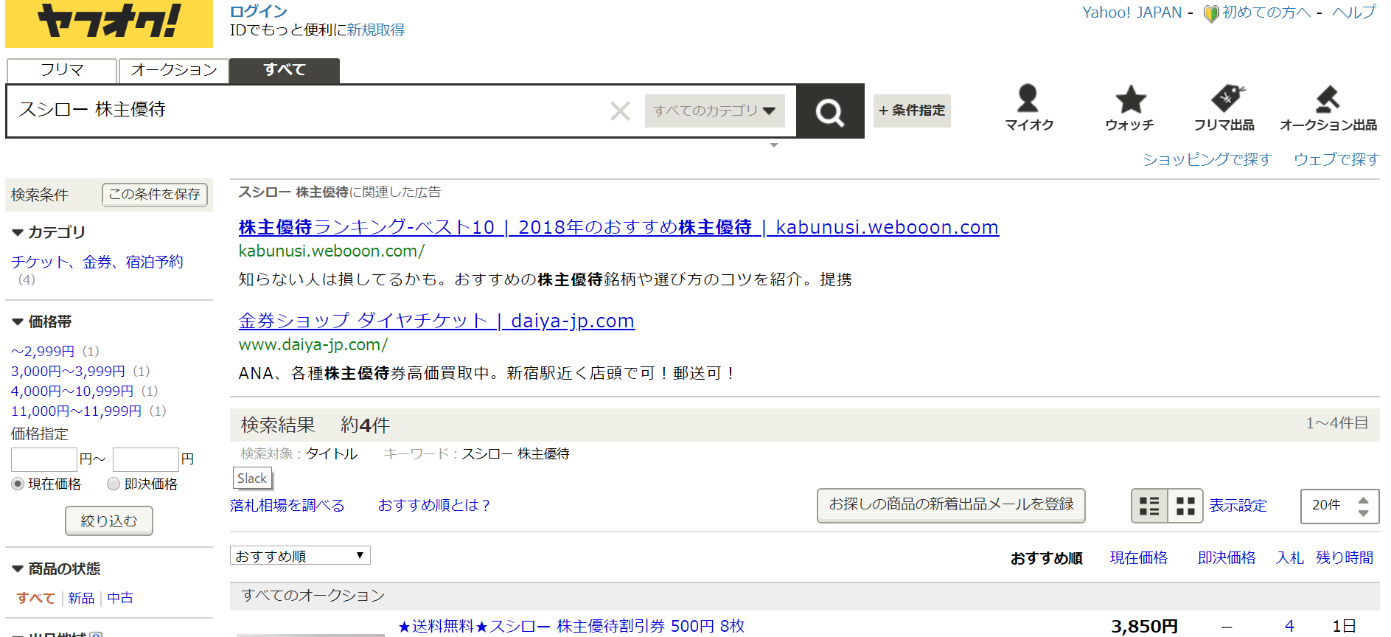1391x637 pixels.
Task: Switch to list view layout icon
Action: pos(1149,506)
